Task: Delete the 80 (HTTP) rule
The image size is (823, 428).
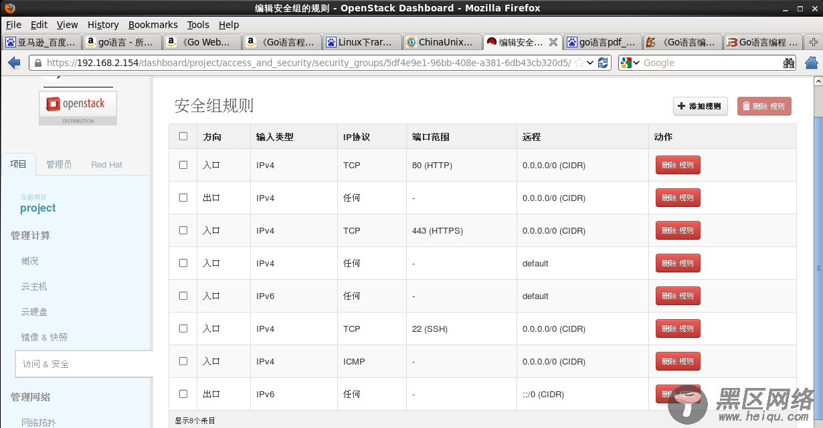Action: 678,165
